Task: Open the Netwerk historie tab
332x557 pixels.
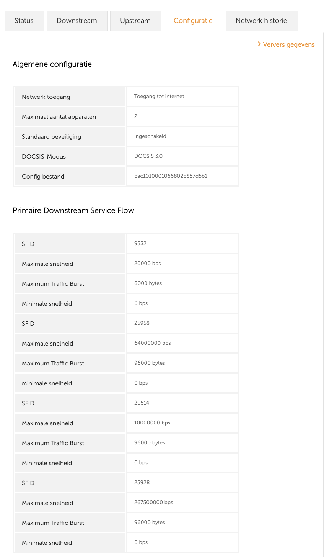Action: (x=261, y=21)
